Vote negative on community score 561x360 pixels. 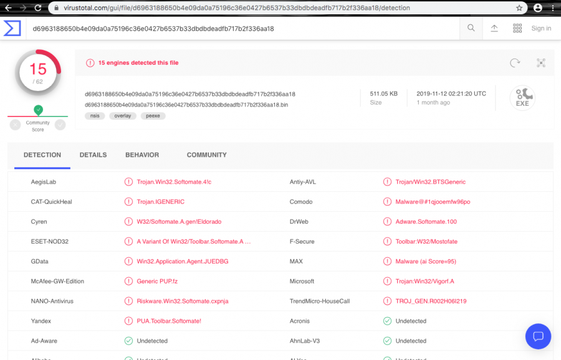coord(16,125)
